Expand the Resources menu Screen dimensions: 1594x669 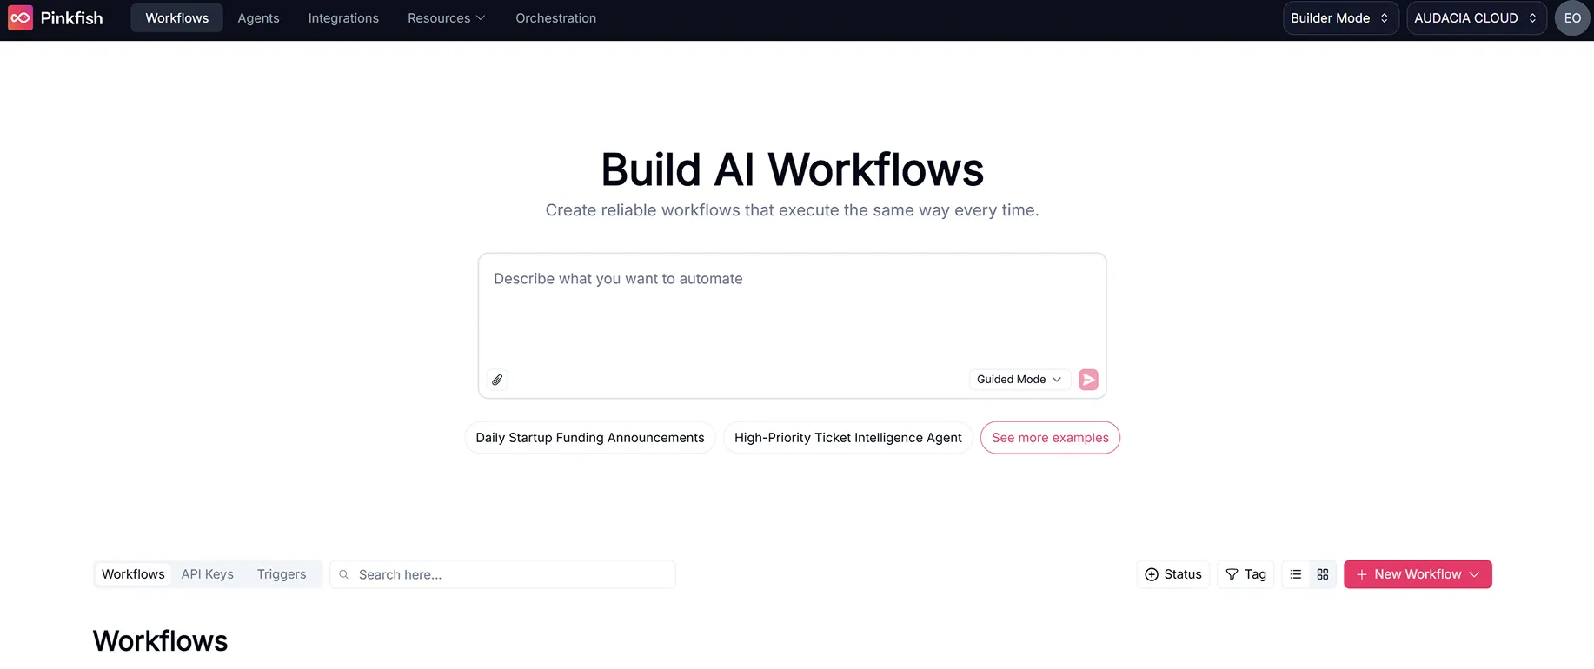pos(446,18)
